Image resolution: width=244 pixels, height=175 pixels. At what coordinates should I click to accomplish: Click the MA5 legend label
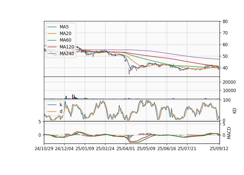pos(64,27)
